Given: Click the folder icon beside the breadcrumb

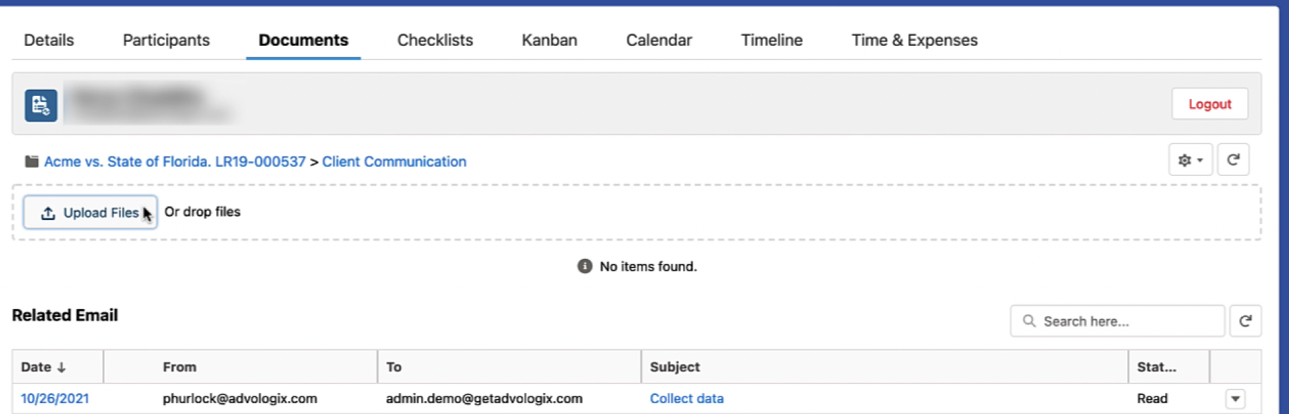Looking at the screenshot, I should tap(31, 162).
